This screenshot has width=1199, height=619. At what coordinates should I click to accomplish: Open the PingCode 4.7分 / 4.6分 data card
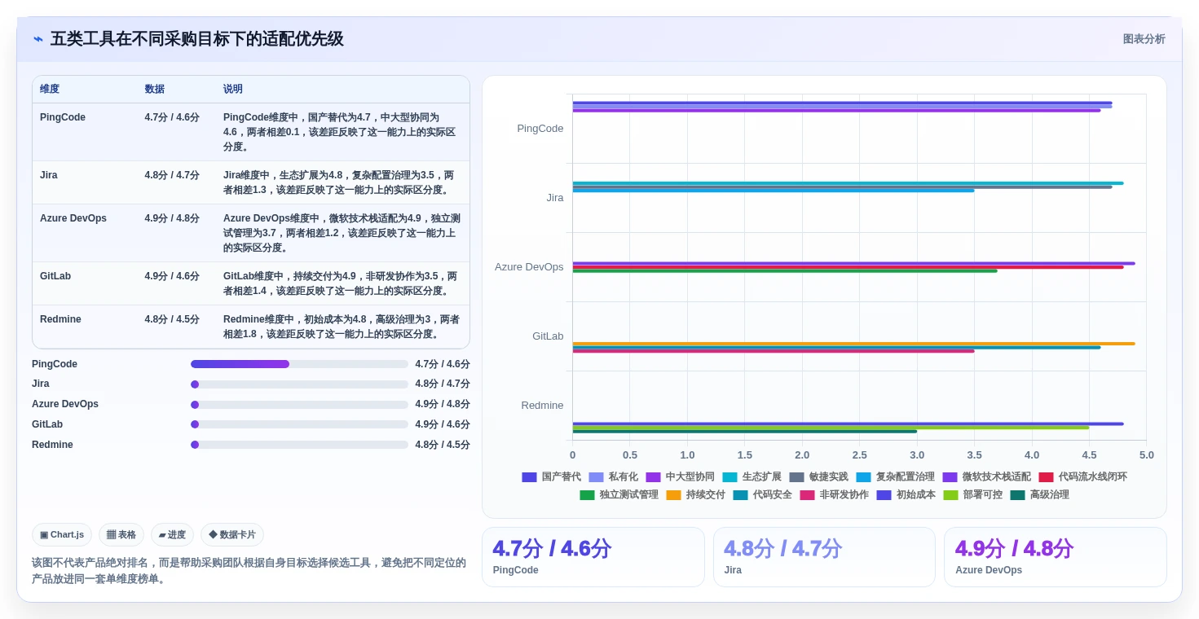593,557
